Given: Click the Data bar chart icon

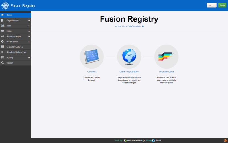Looking at the screenshot, I should tap(3, 26).
